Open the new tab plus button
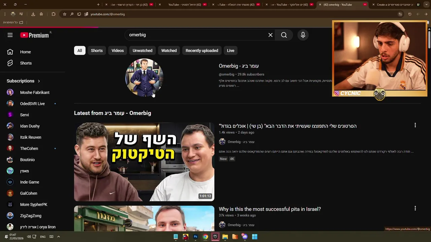Screen dimensions: 431x242 (98, 5)
